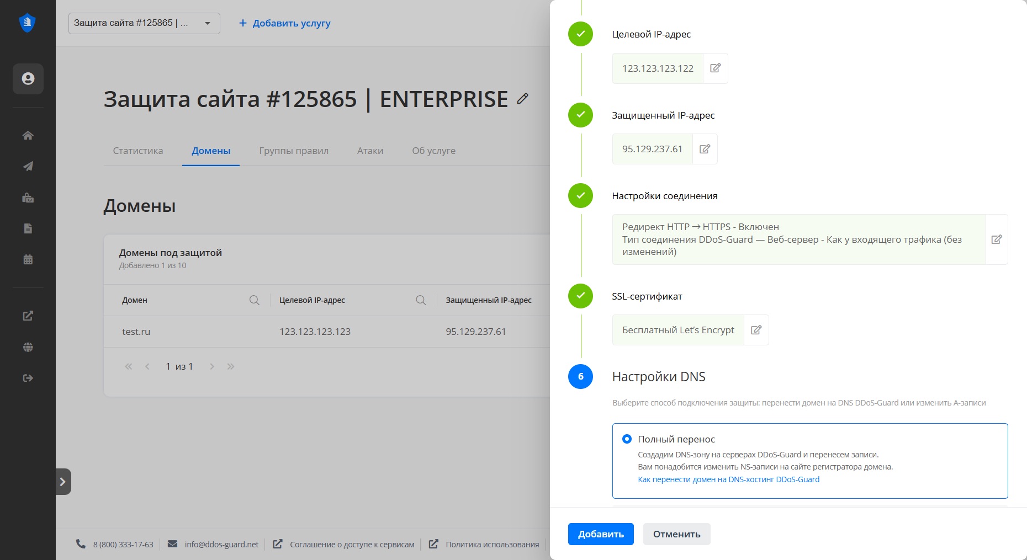1027x560 pixels.
Task: Click the Настройки соединения step checkmark
Action: (x=580, y=195)
